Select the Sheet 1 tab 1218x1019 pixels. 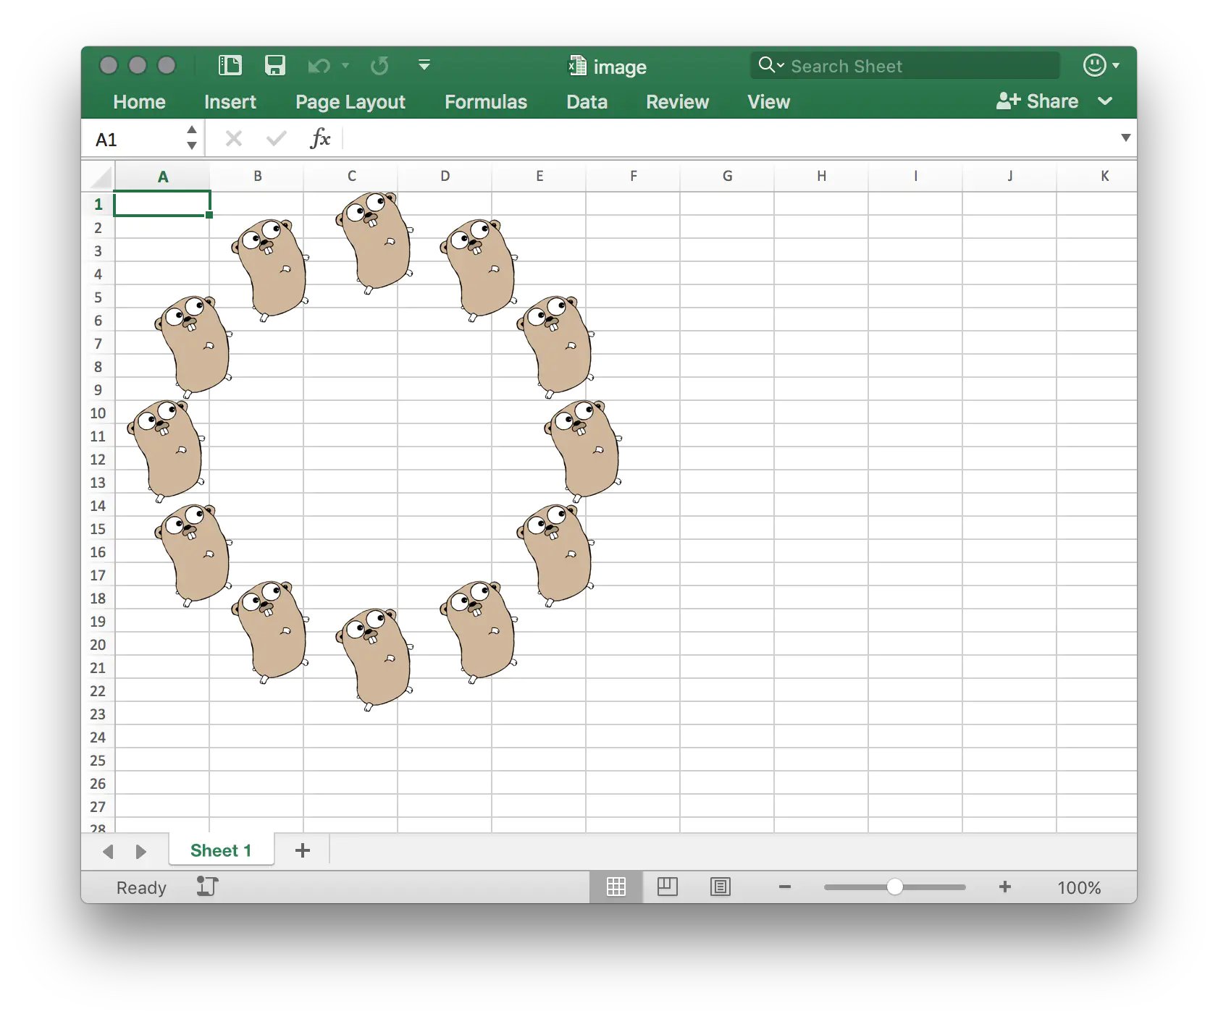click(221, 850)
